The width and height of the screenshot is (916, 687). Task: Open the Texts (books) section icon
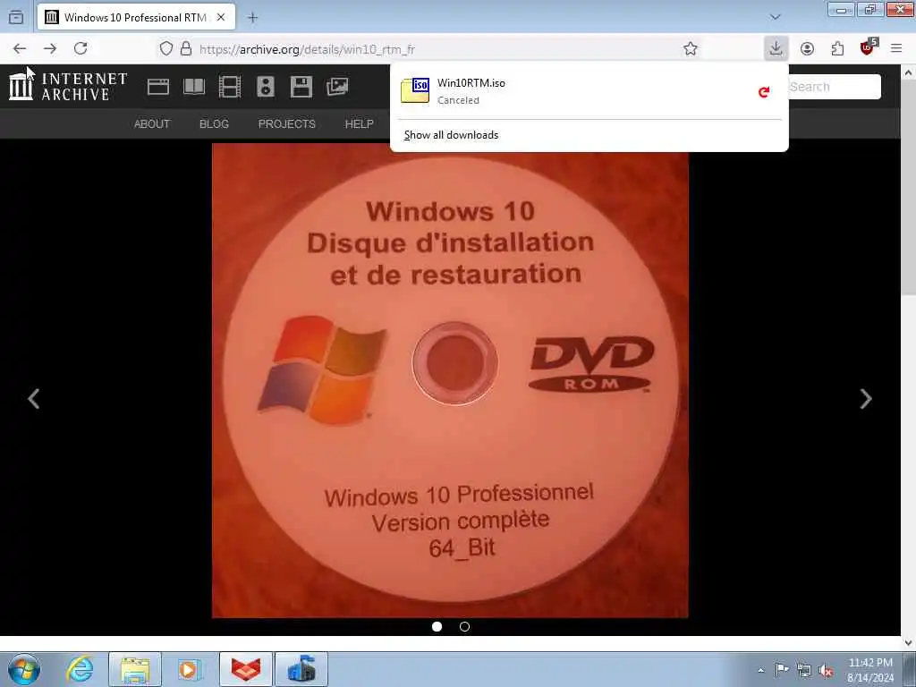click(x=194, y=87)
